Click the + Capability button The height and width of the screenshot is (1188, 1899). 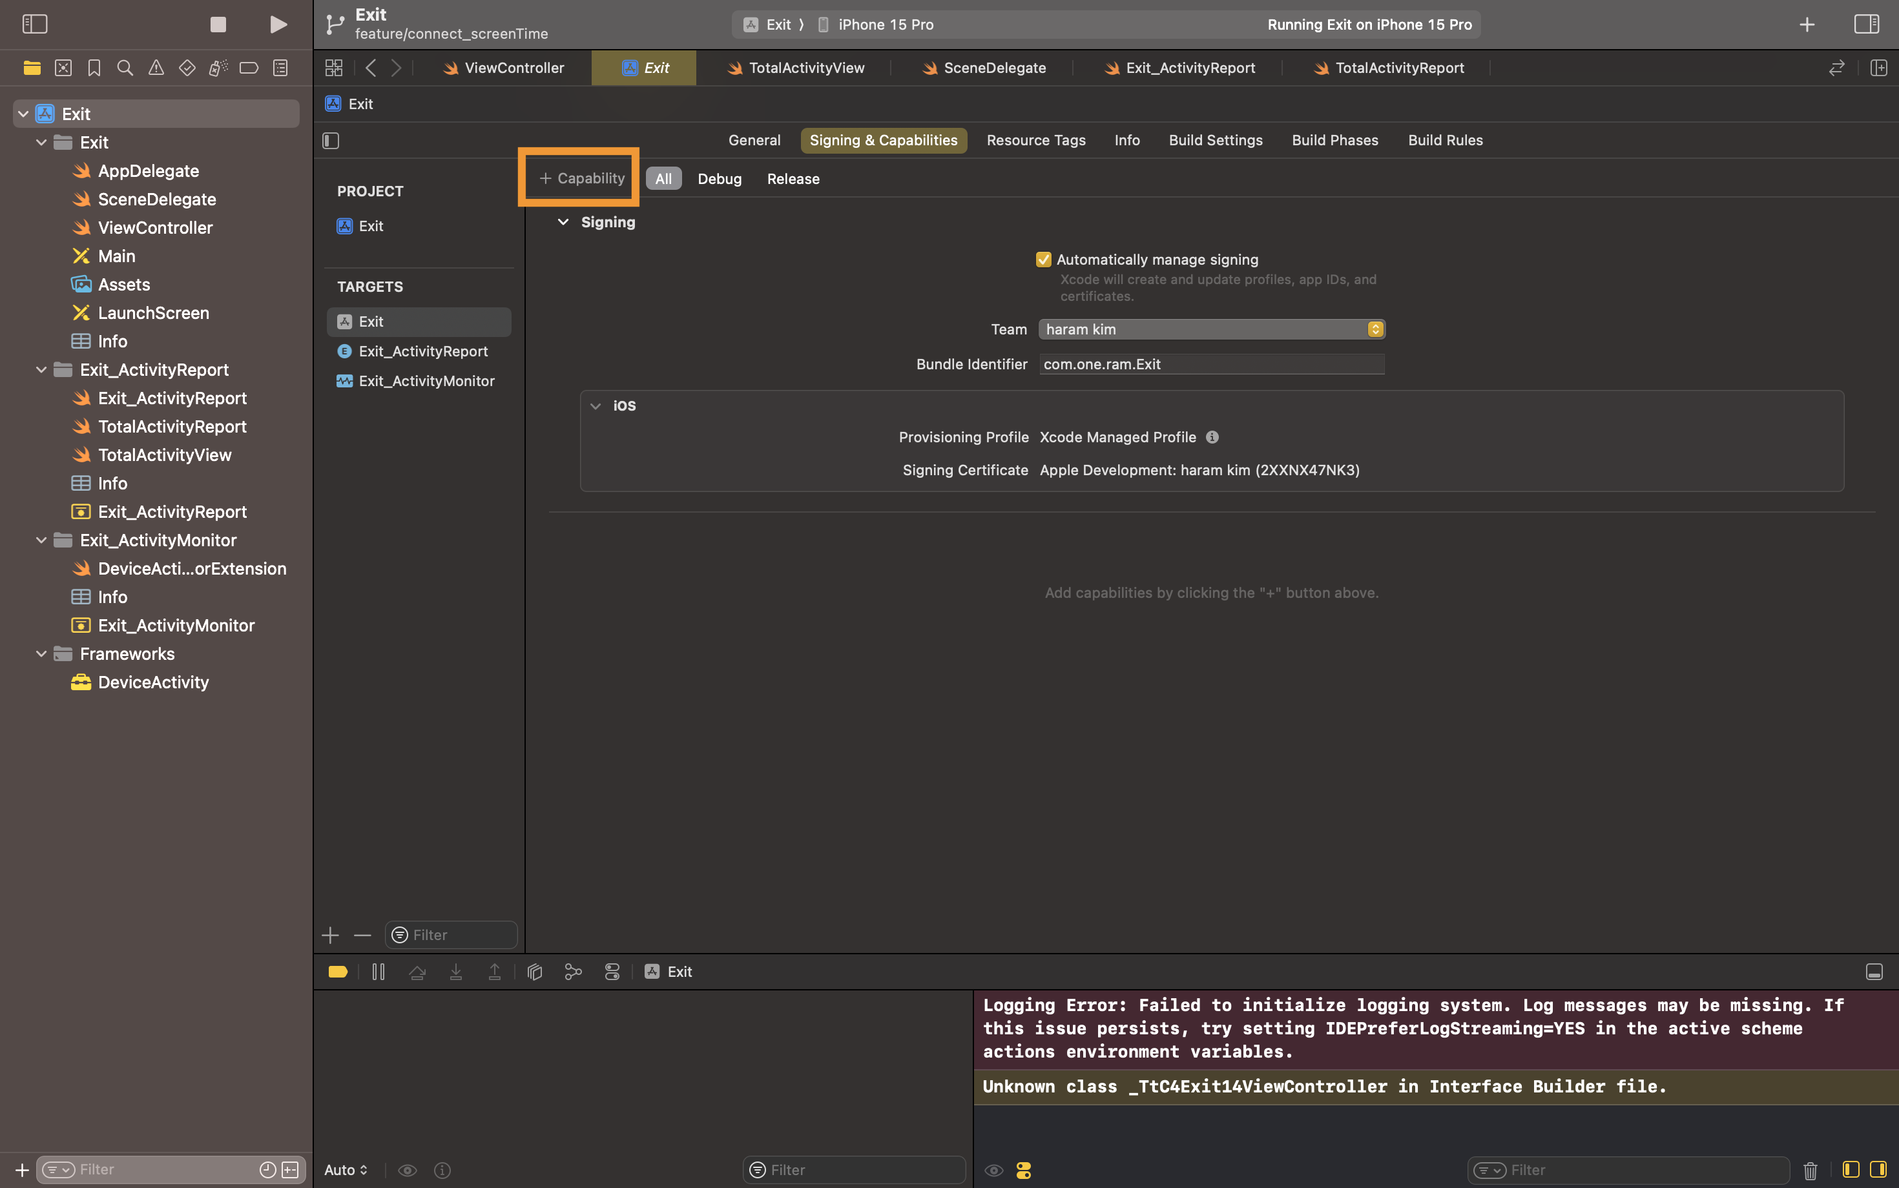[581, 178]
